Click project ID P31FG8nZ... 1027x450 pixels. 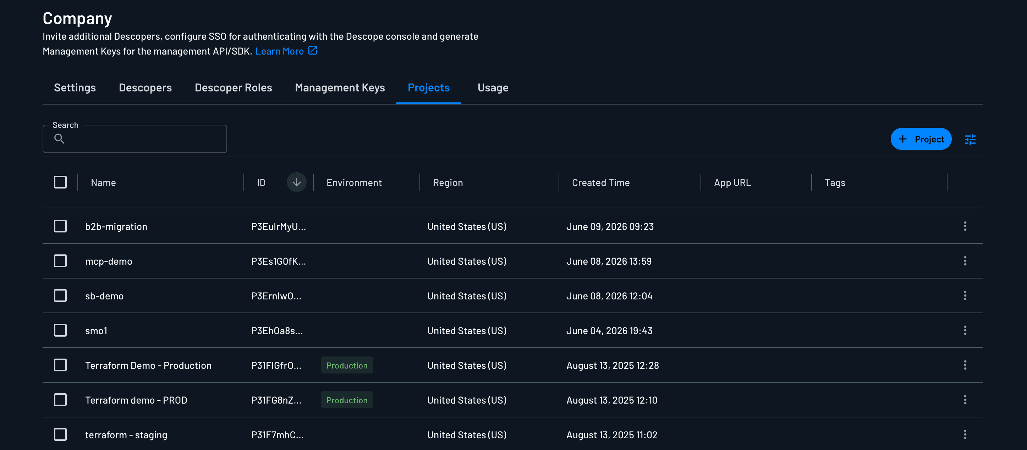(x=276, y=400)
